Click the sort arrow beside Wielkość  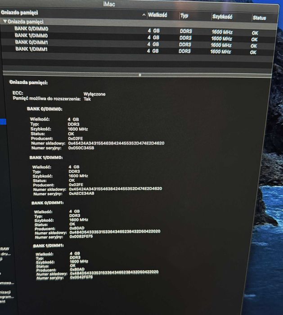pos(144,15)
